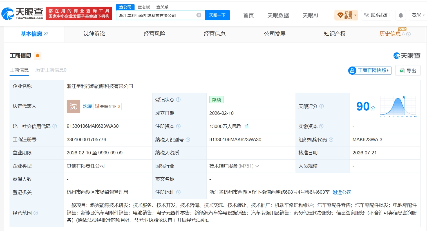Select the 查老板 search mode tab
This screenshot has width=427, height=231.
(144, 7)
